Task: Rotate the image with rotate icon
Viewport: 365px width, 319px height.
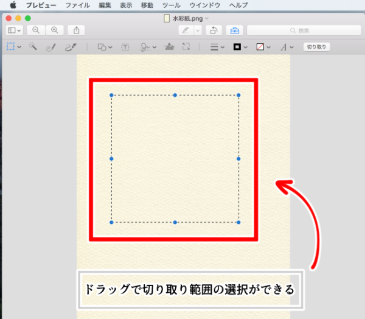Action: coord(214,30)
